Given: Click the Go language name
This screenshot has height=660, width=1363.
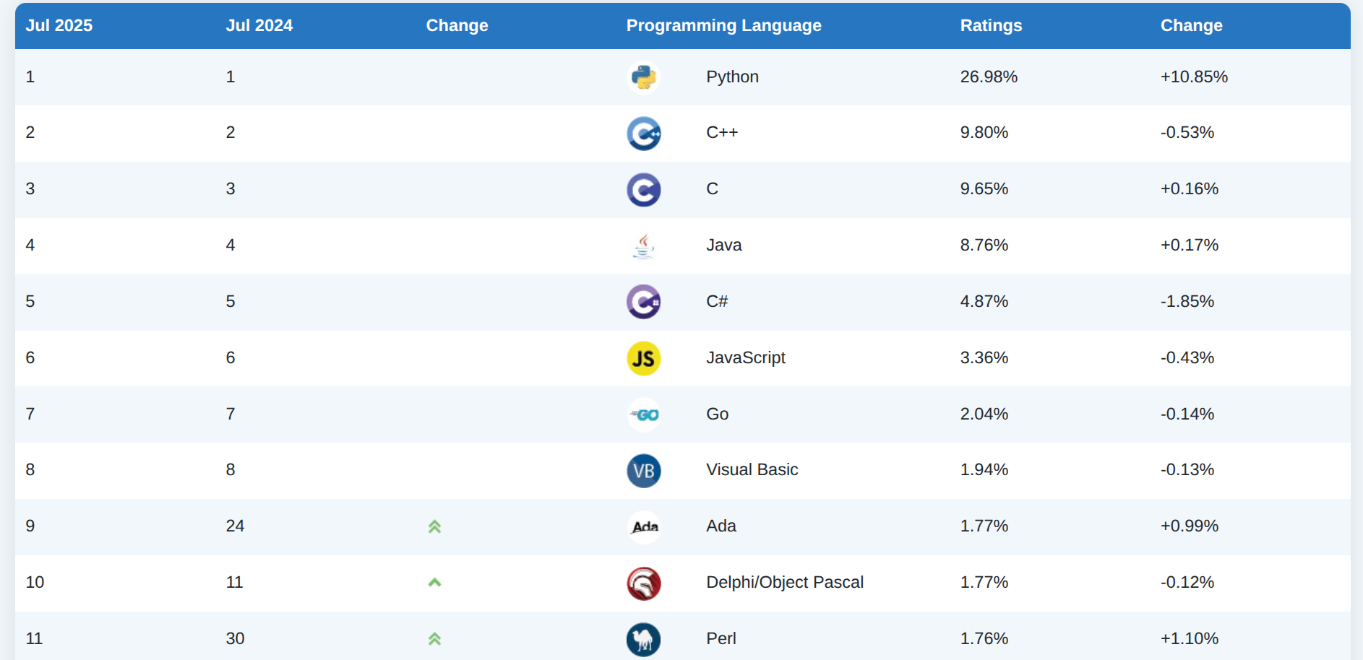Looking at the screenshot, I should point(717,414).
